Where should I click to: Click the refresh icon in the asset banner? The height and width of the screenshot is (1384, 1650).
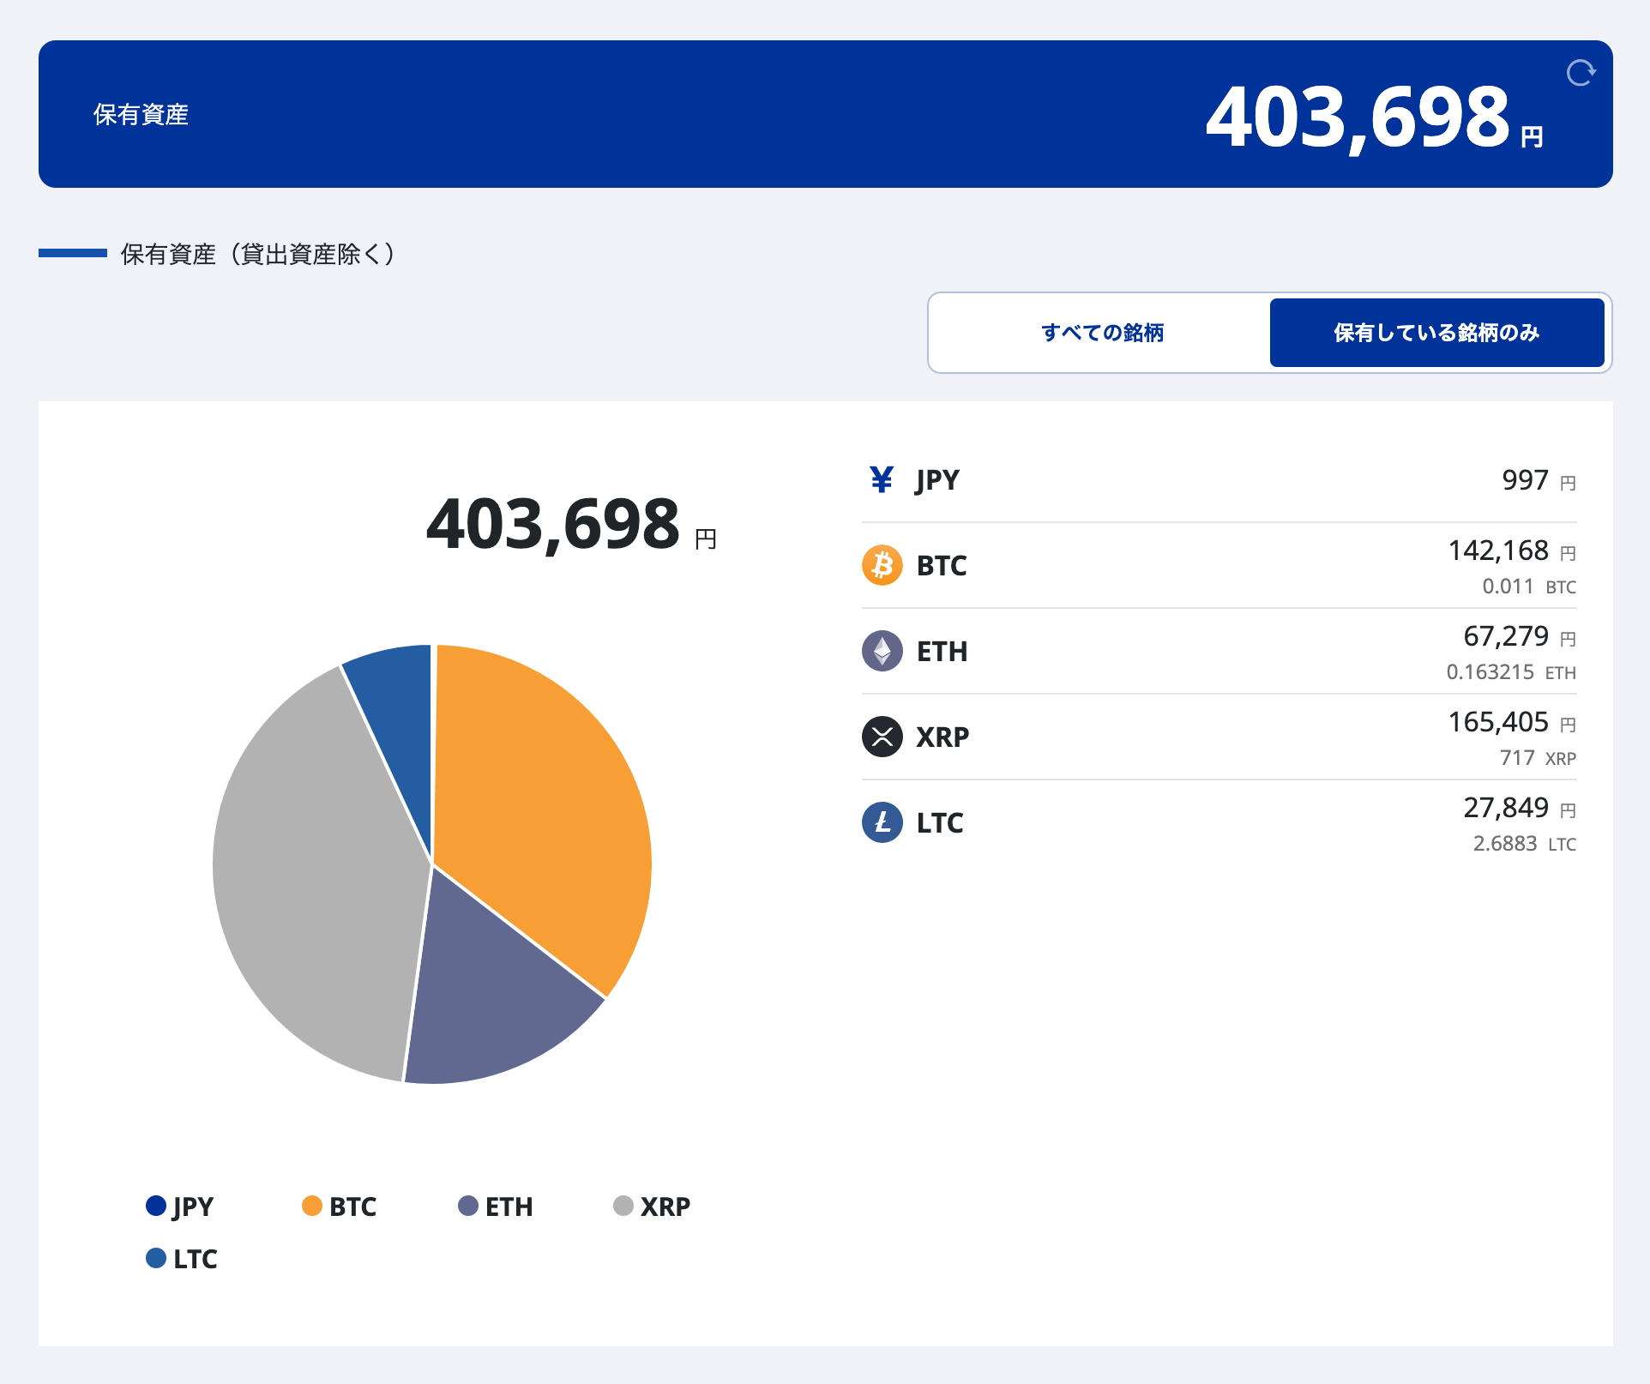click(x=1581, y=73)
